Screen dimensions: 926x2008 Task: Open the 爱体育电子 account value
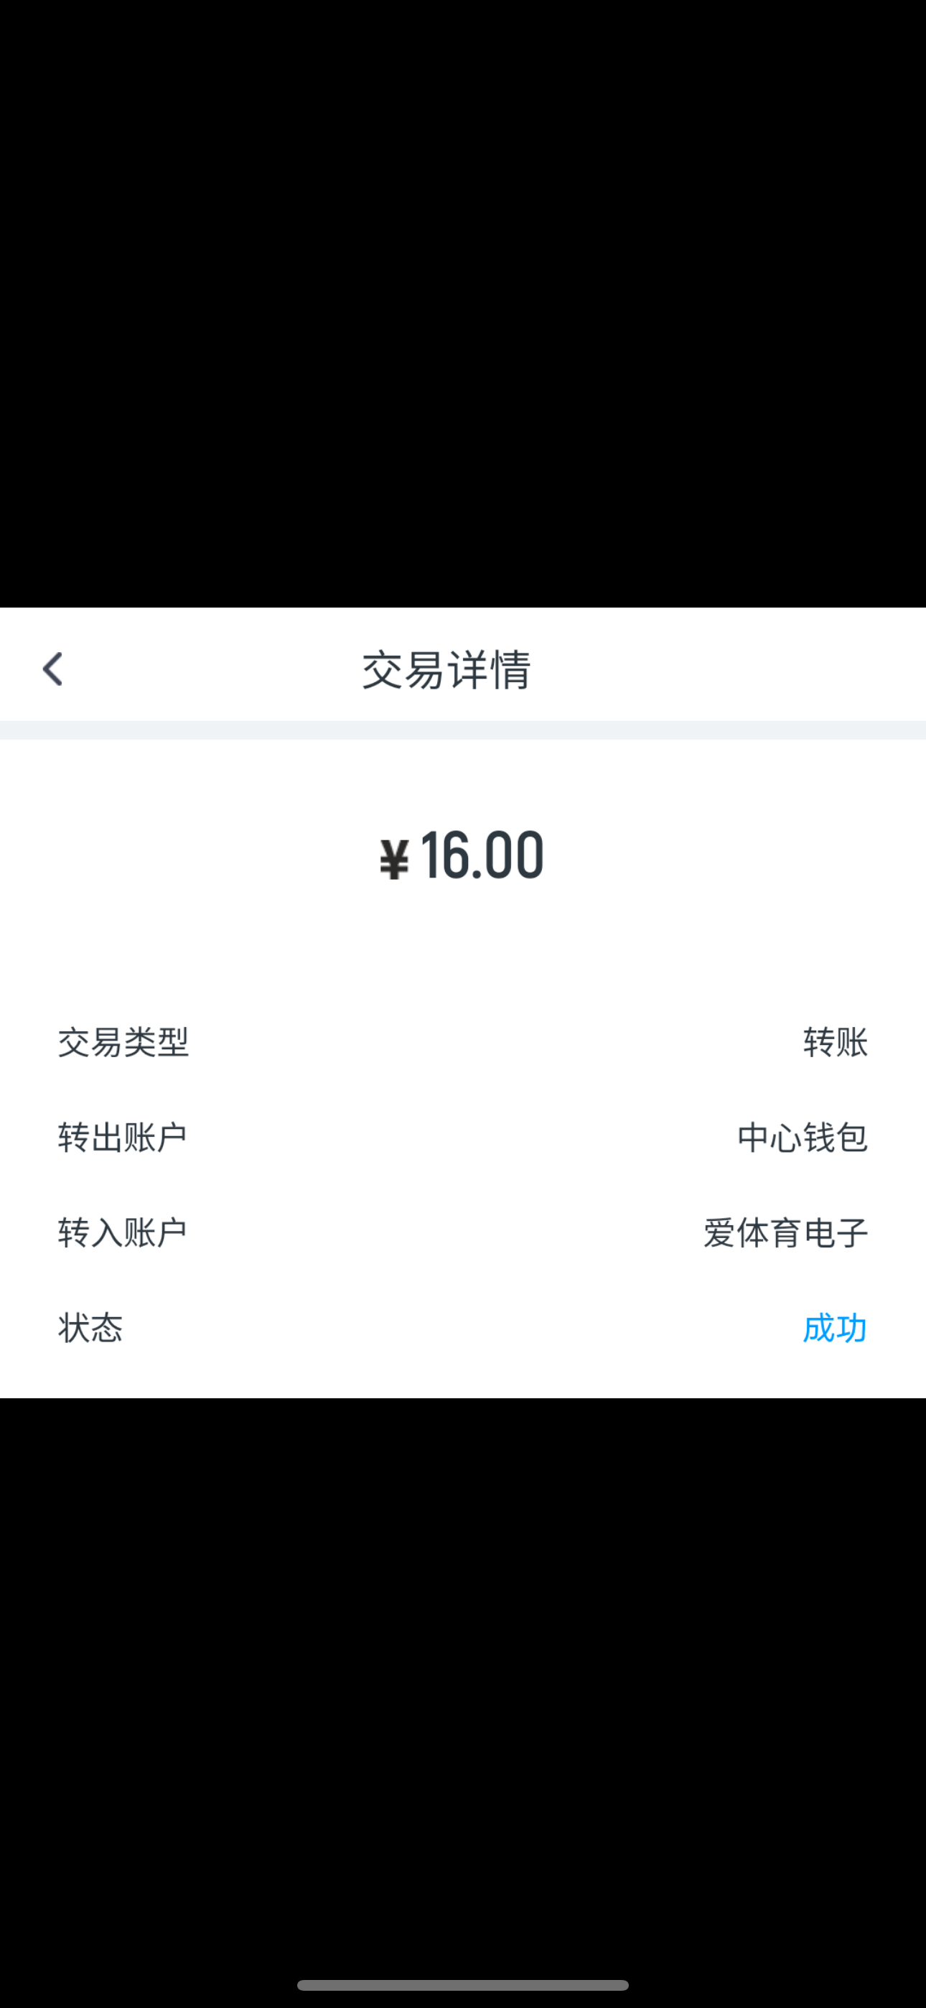(x=785, y=1232)
